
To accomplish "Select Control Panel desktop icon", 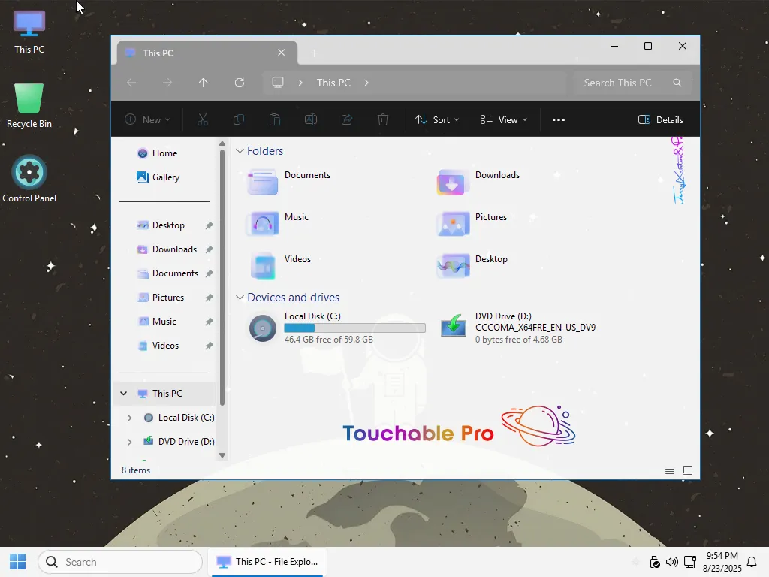I will coord(29,179).
